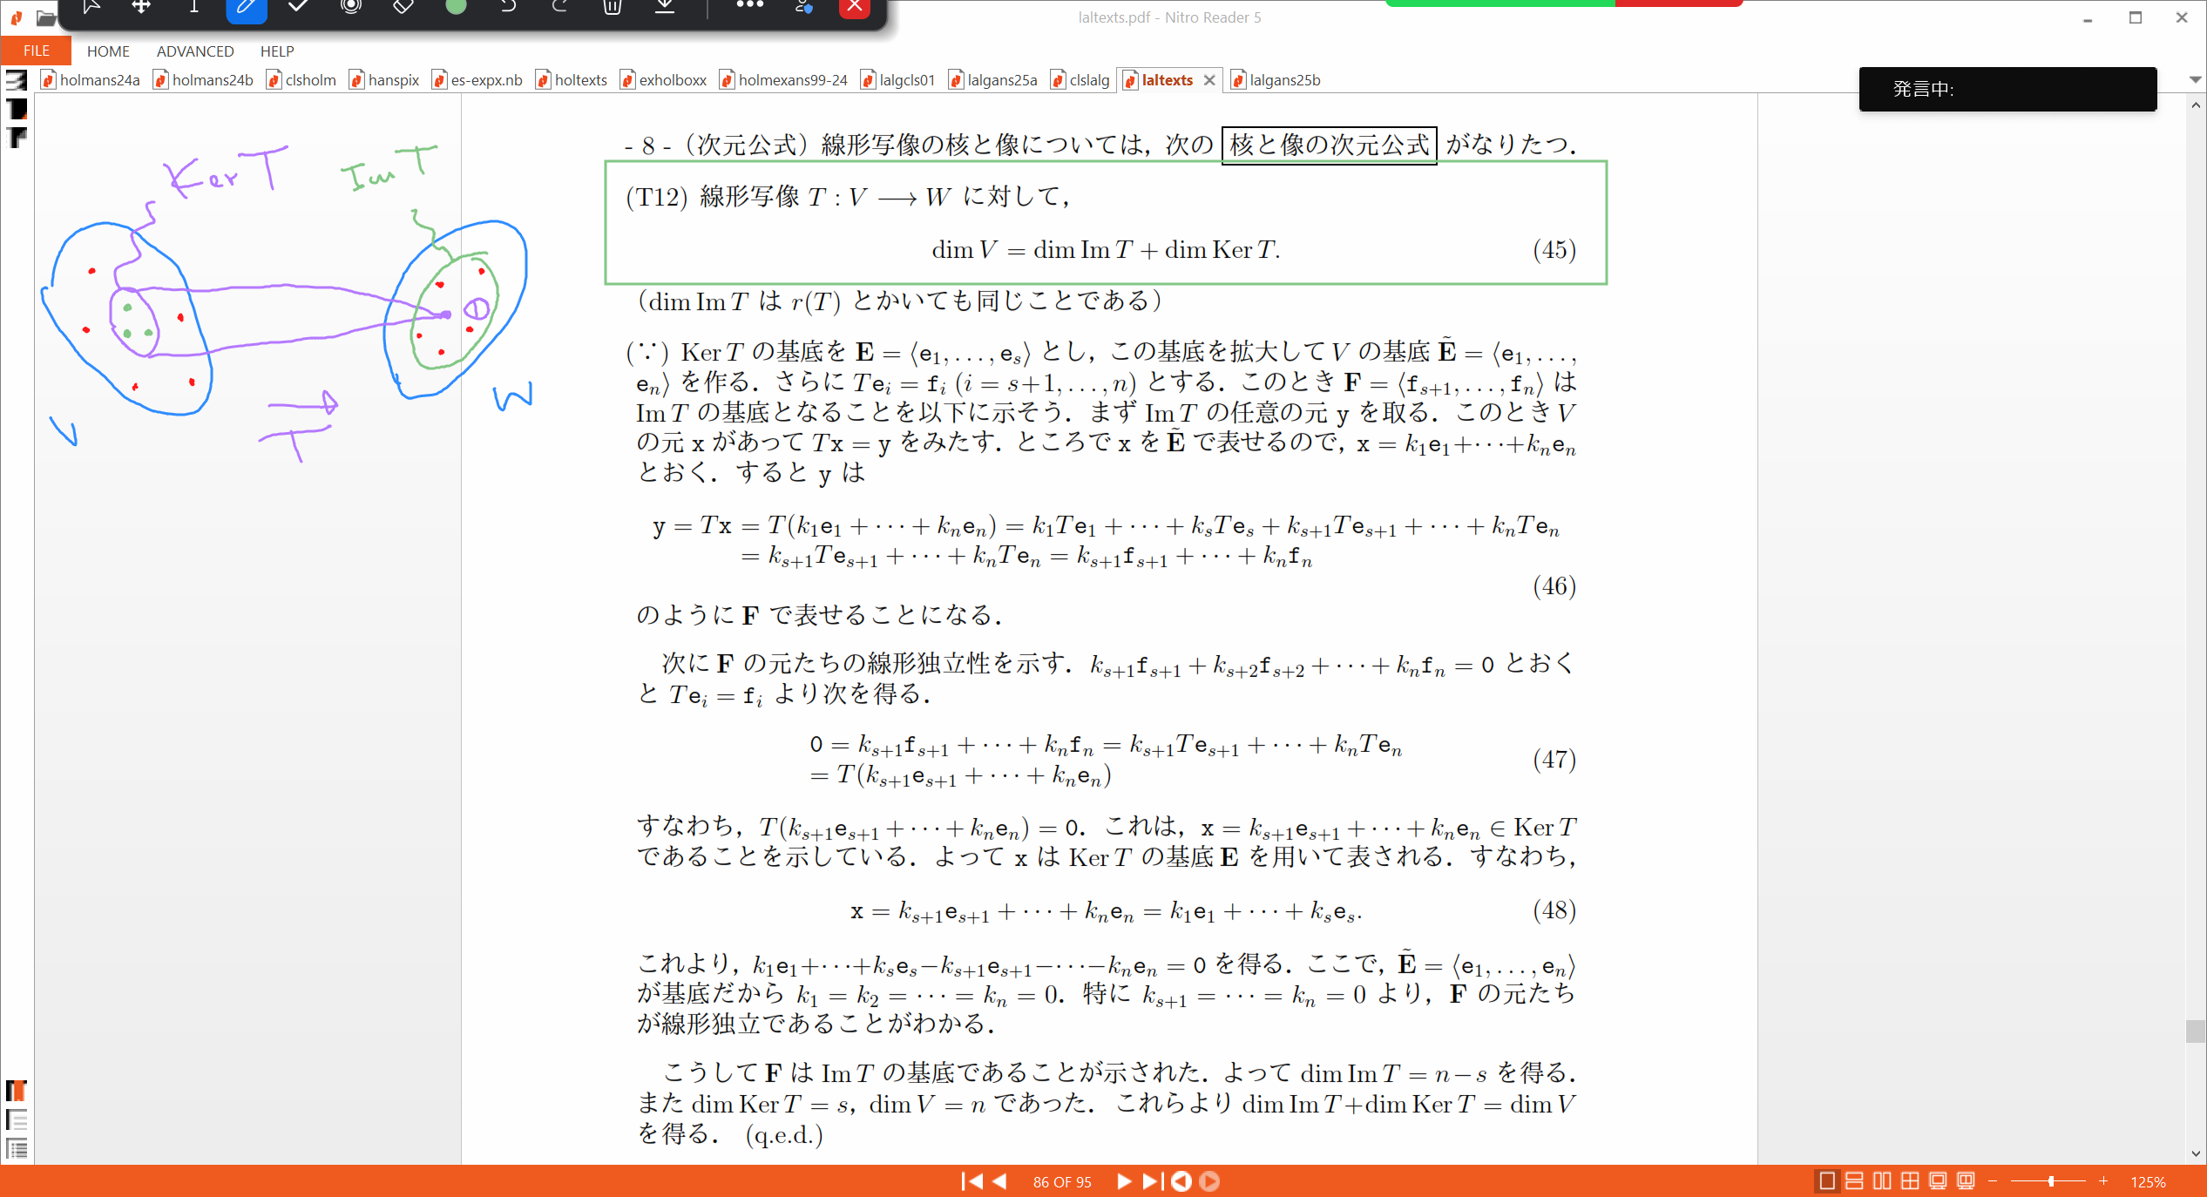Switch to the clsholm document tab
This screenshot has width=2207, height=1197.
301,80
